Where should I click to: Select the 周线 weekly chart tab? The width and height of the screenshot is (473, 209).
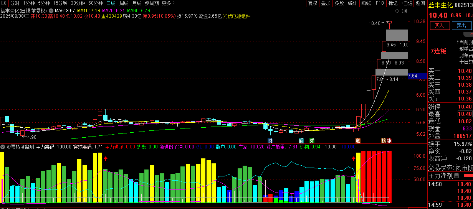[124, 3]
